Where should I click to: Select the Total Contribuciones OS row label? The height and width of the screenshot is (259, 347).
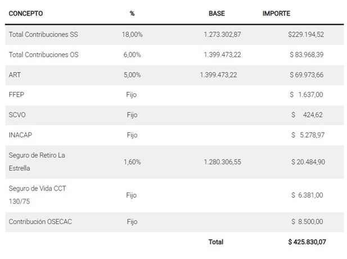[x=43, y=54]
